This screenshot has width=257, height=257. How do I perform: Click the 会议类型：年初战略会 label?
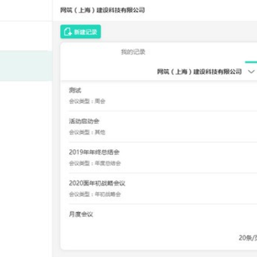pos(95,194)
